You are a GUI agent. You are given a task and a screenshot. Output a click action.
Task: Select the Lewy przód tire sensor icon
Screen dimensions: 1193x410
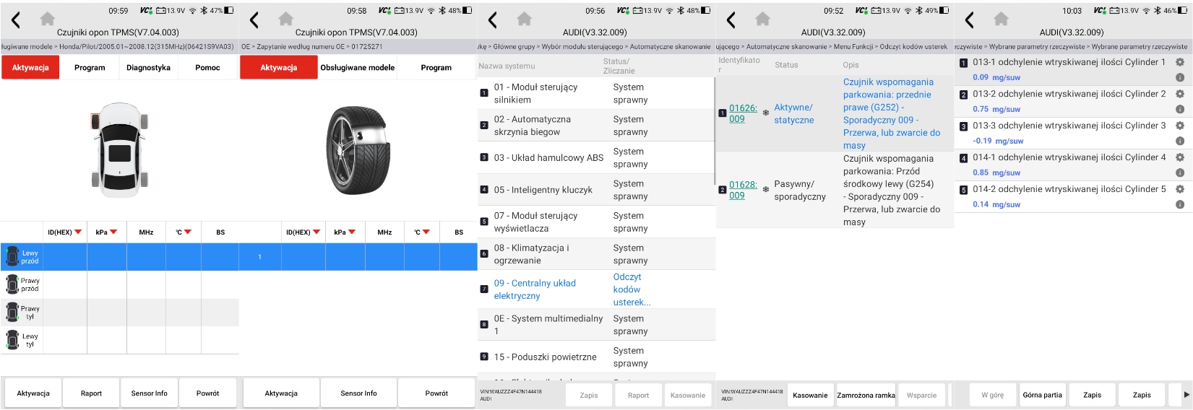tap(12, 256)
